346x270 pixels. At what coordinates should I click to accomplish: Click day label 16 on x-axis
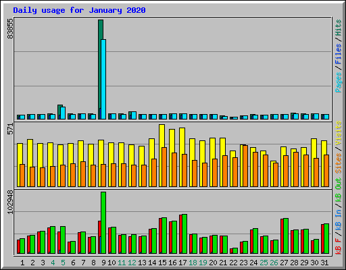172,263
